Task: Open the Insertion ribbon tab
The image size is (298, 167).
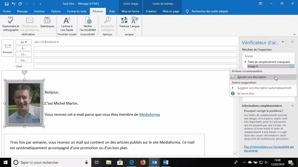Action: (x=39, y=11)
